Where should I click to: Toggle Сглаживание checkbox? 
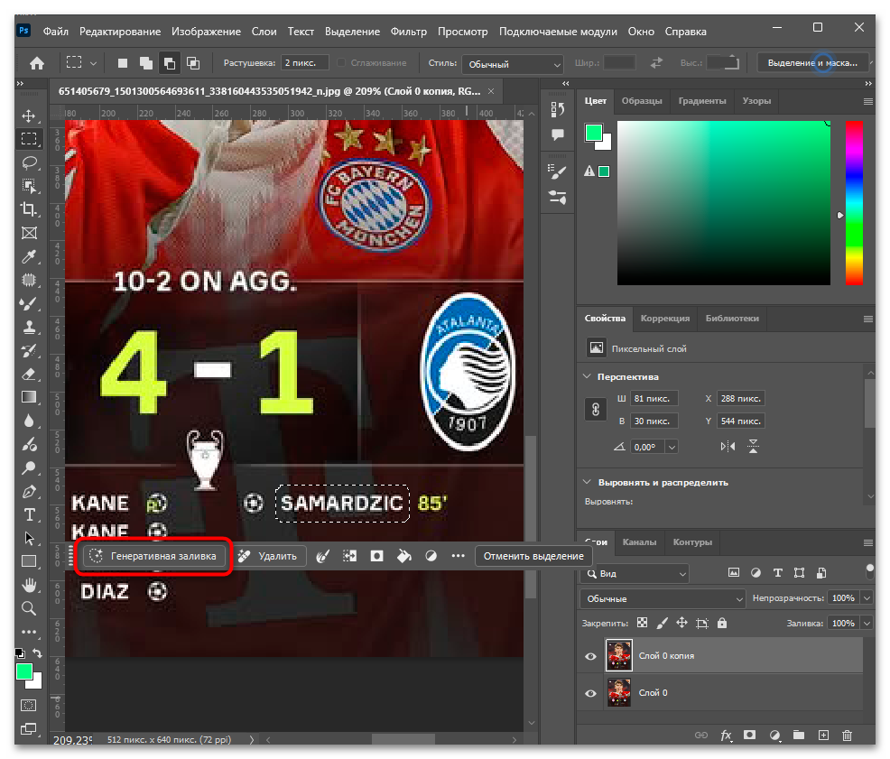point(341,63)
